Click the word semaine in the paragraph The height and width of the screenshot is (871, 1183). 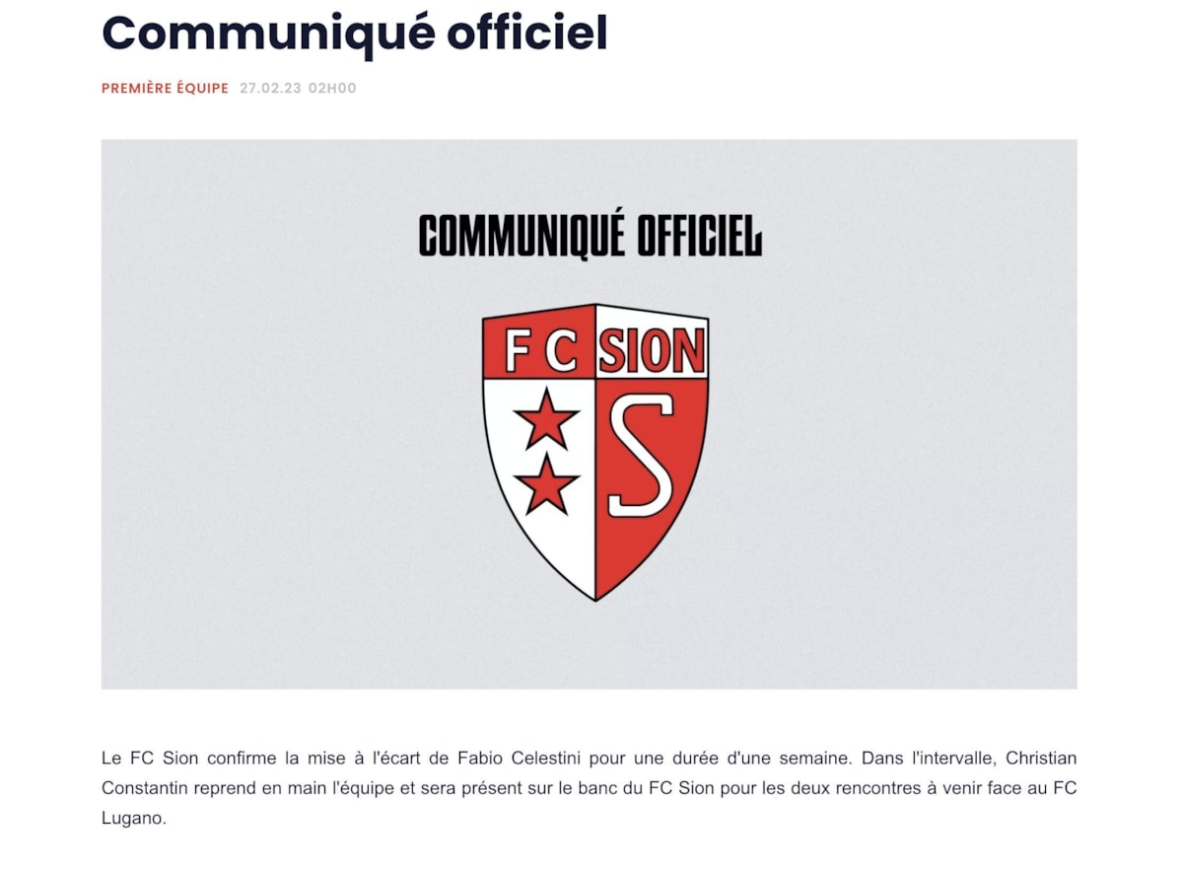817,759
